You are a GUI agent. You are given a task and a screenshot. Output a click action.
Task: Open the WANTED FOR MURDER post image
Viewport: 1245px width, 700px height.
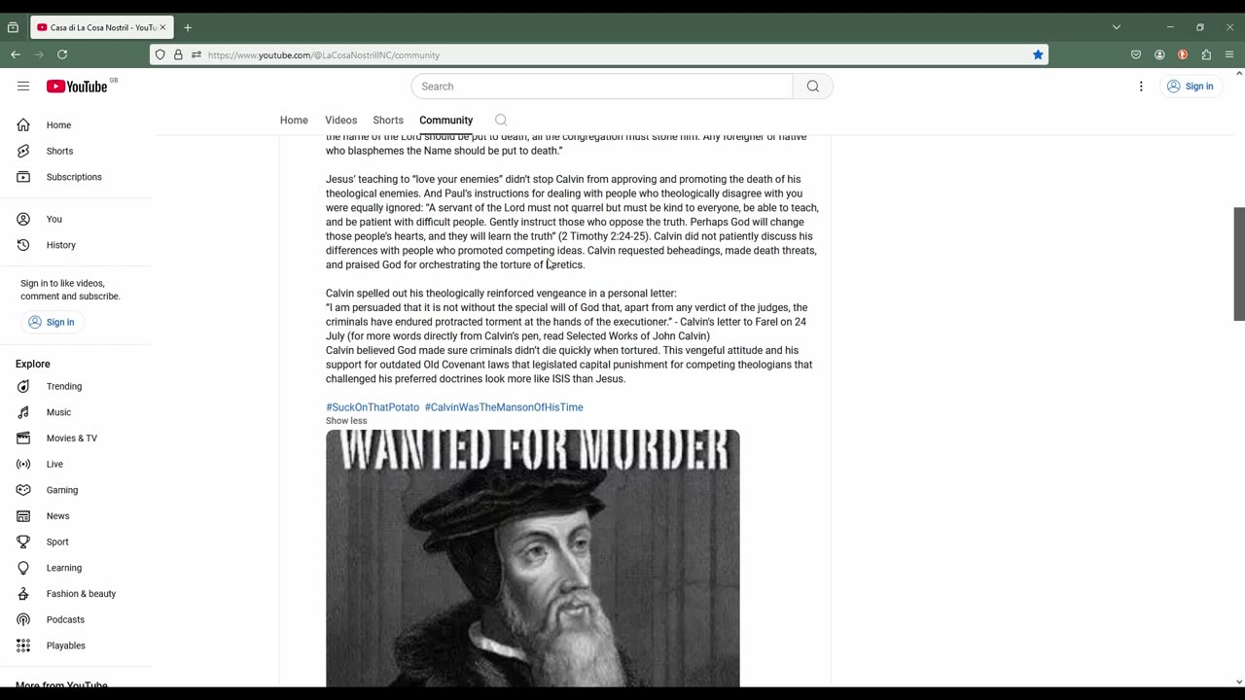533,558
